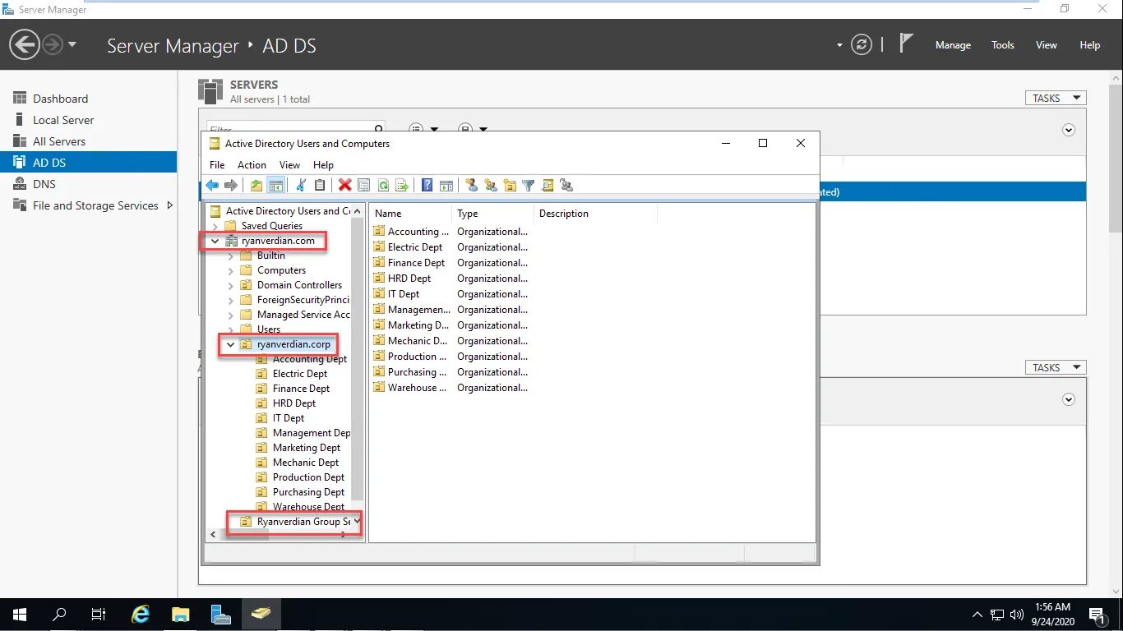Collapse the ryanverdian.com domain node
Image resolution: width=1123 pixels, height=631 pixels.
pos(215,241)
